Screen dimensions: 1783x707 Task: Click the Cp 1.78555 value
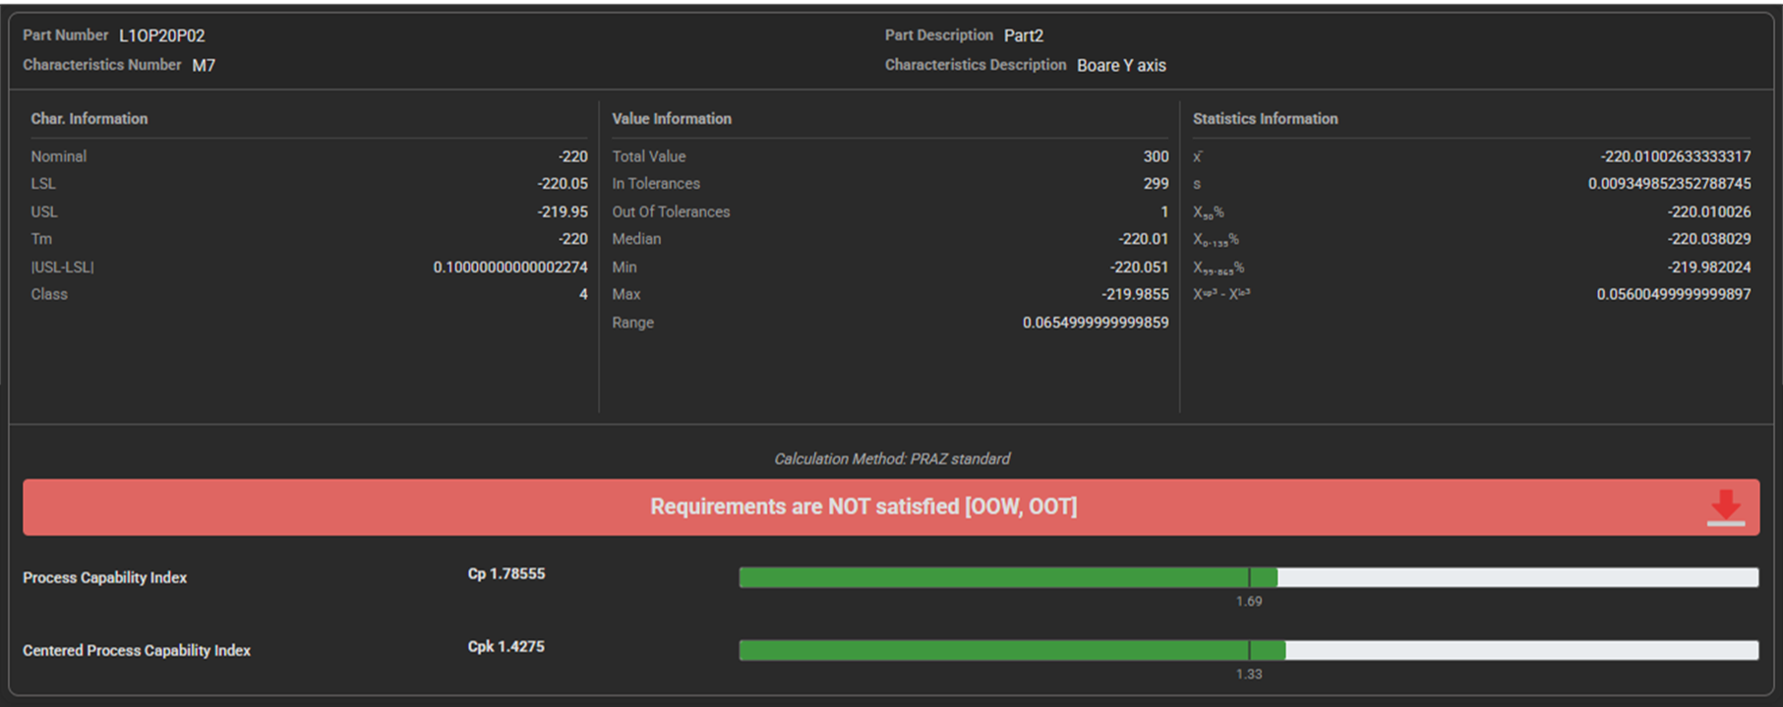[x=506, y=574]
